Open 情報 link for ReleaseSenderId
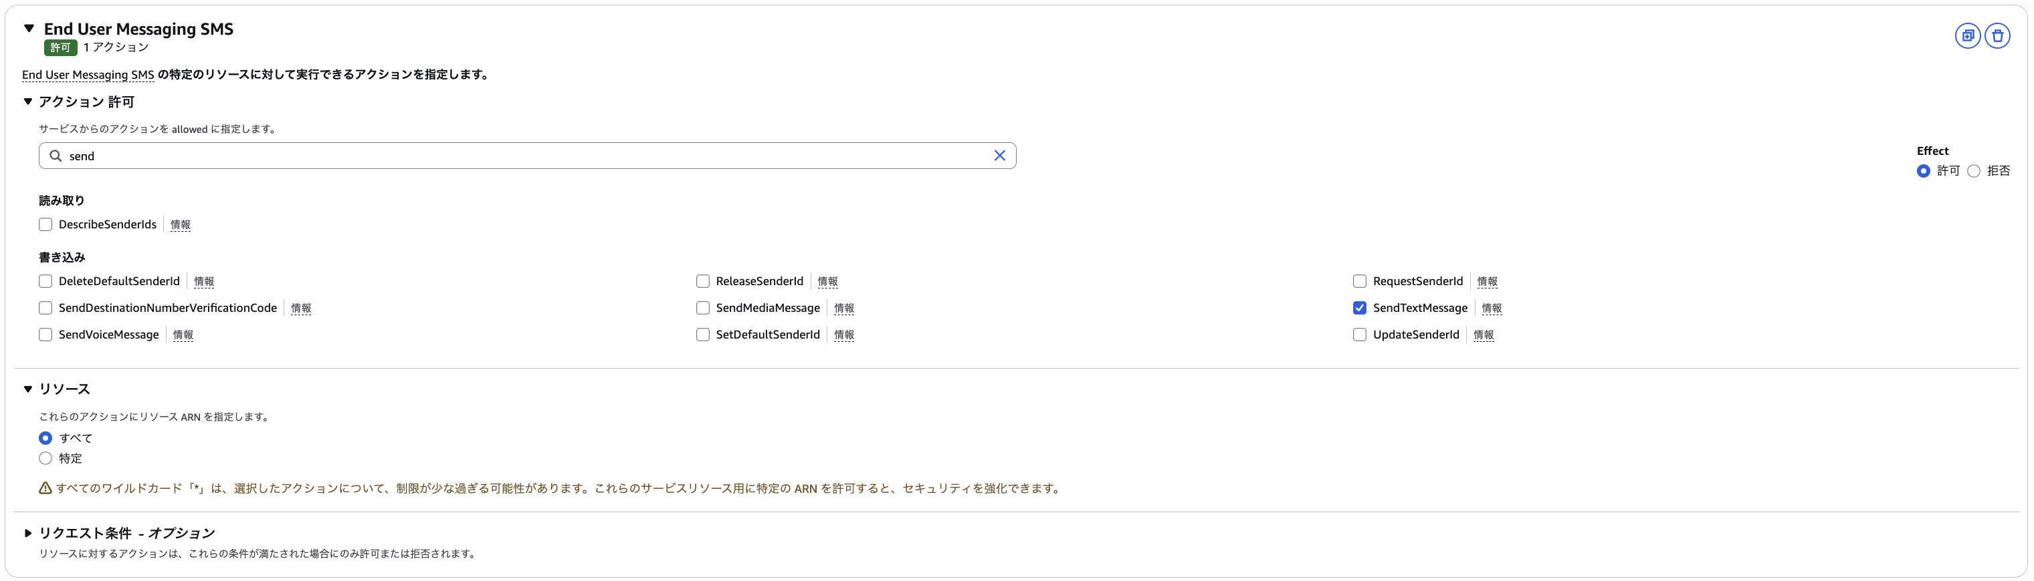 pyautogui.click(x=827, y=281)
